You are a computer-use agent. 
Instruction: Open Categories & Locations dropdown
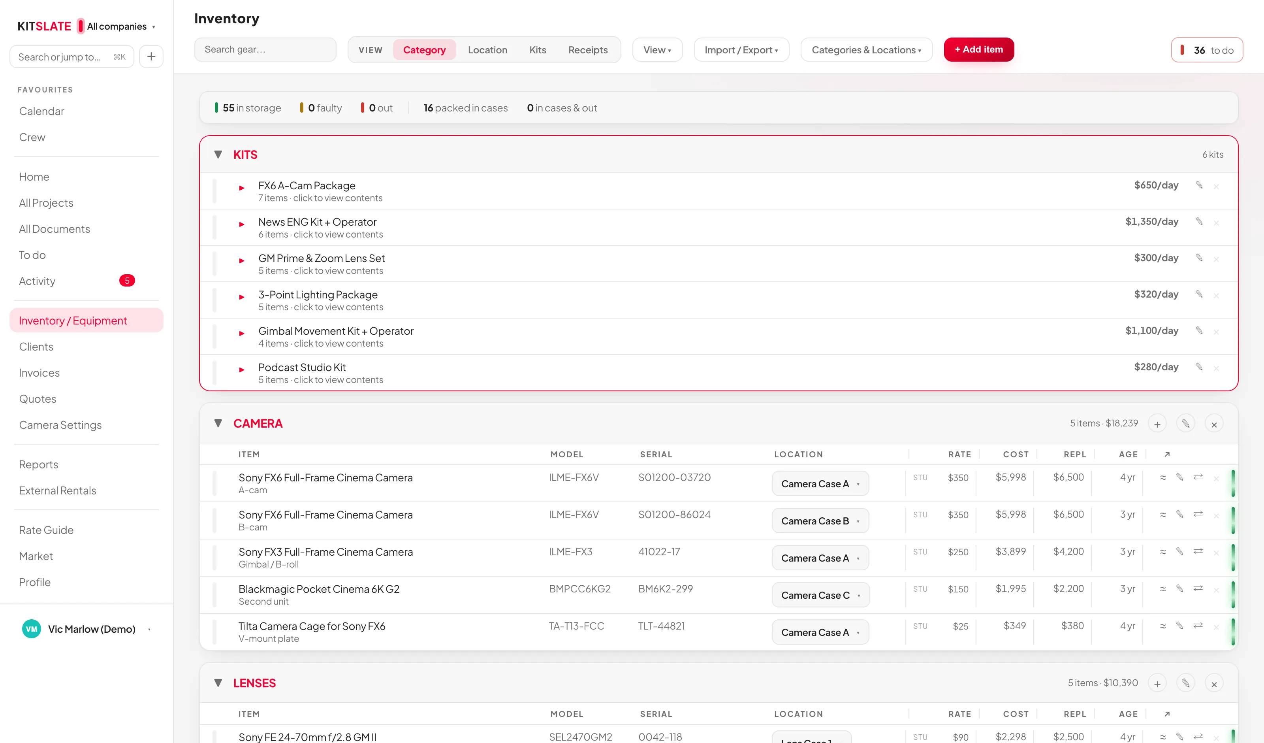pyautogui.click(x=866, y=50)
